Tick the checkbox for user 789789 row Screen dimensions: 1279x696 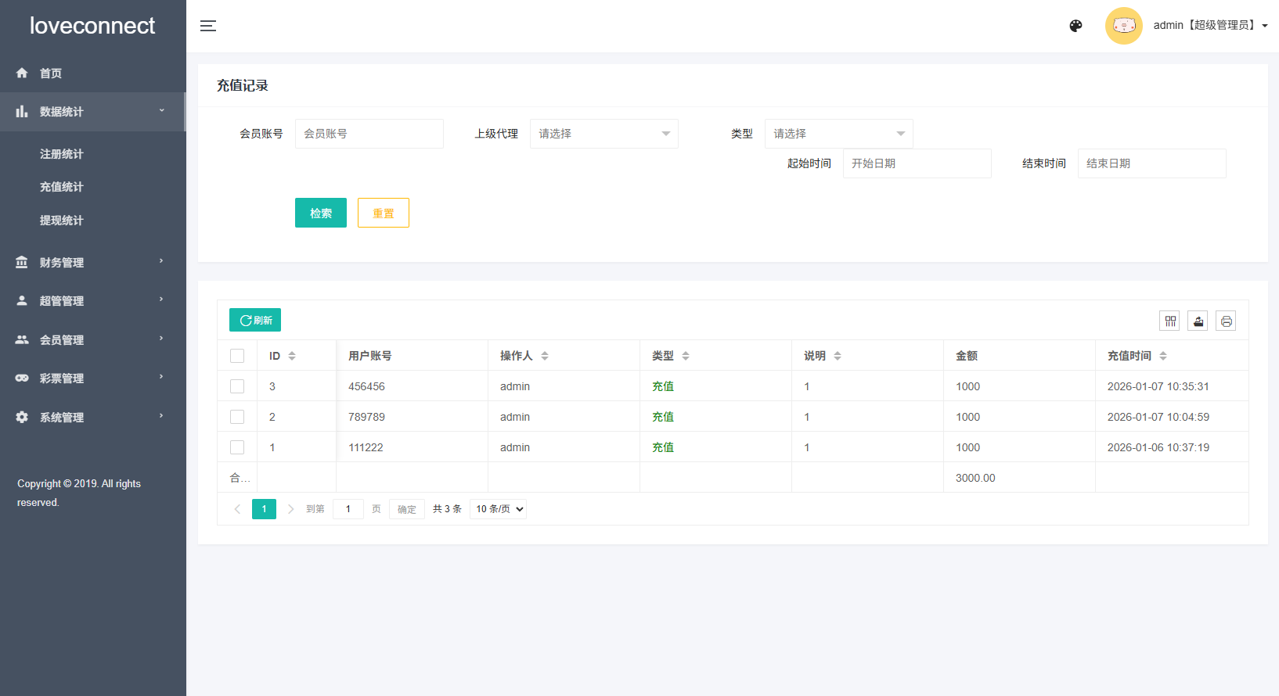[237, 417]
